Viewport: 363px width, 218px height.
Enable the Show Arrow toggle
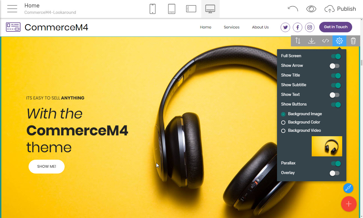pyautogui.click(x=334, y=66)
